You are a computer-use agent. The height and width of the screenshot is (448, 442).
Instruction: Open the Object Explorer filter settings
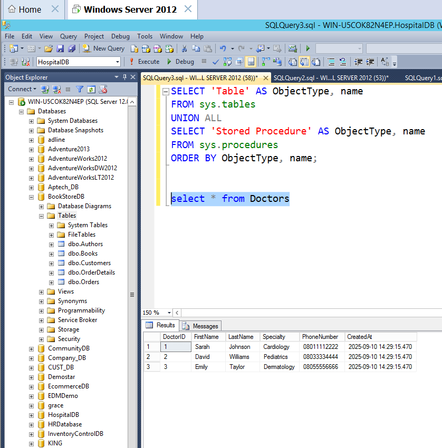coord(79,90)
